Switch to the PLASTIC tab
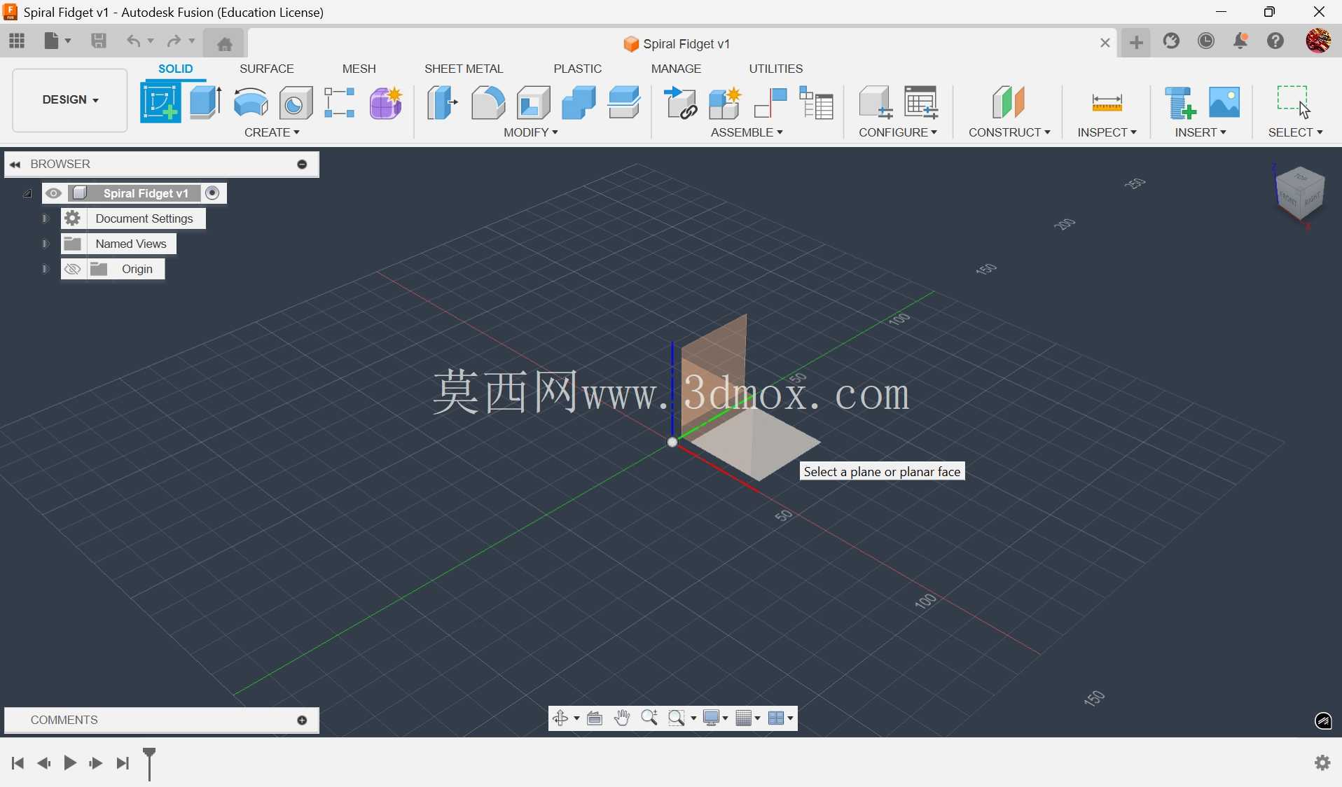Viewport: 1342px width, 787px height. click(x=578, y=69)
